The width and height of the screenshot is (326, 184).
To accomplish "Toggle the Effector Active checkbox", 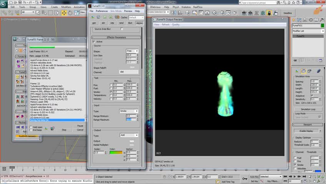I will tap(94, 42).
